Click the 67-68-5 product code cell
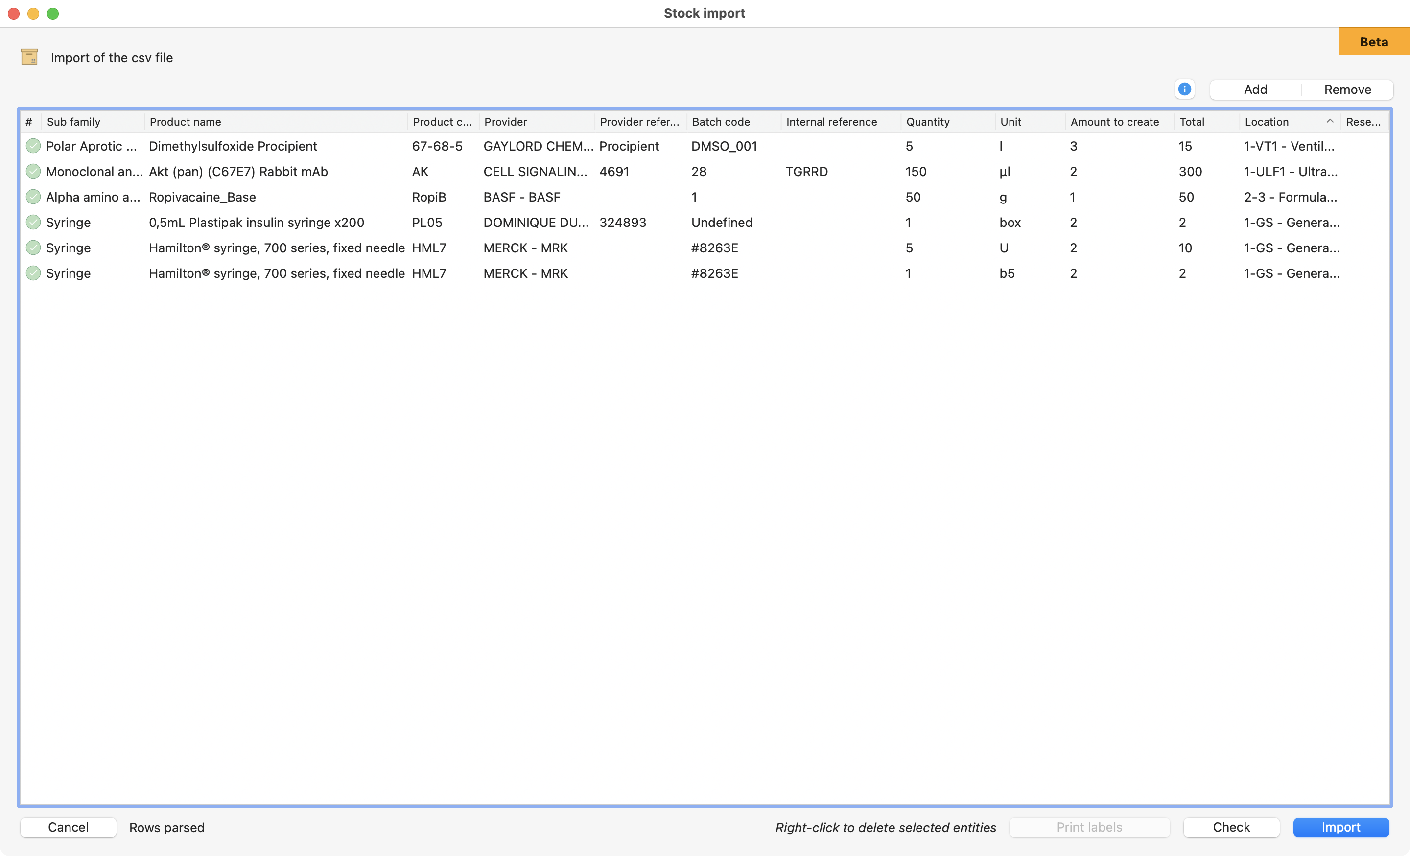The width and height of the screenshot is (1410, 856). tap(437, 146)
